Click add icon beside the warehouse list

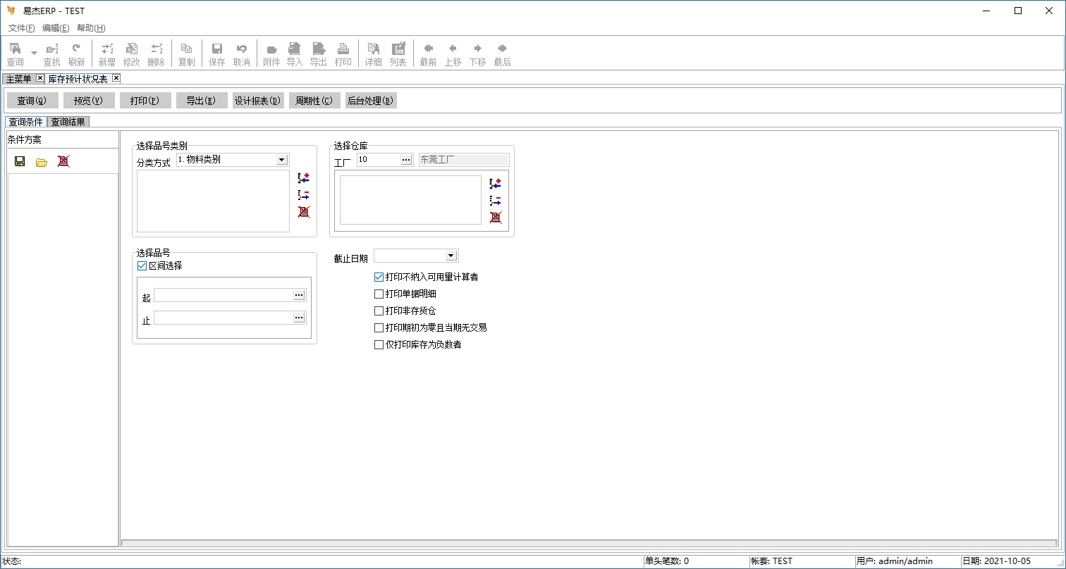(496, 183)
